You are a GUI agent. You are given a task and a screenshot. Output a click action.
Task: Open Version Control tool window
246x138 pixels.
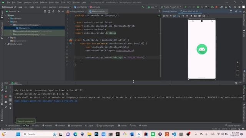[13, 126]
